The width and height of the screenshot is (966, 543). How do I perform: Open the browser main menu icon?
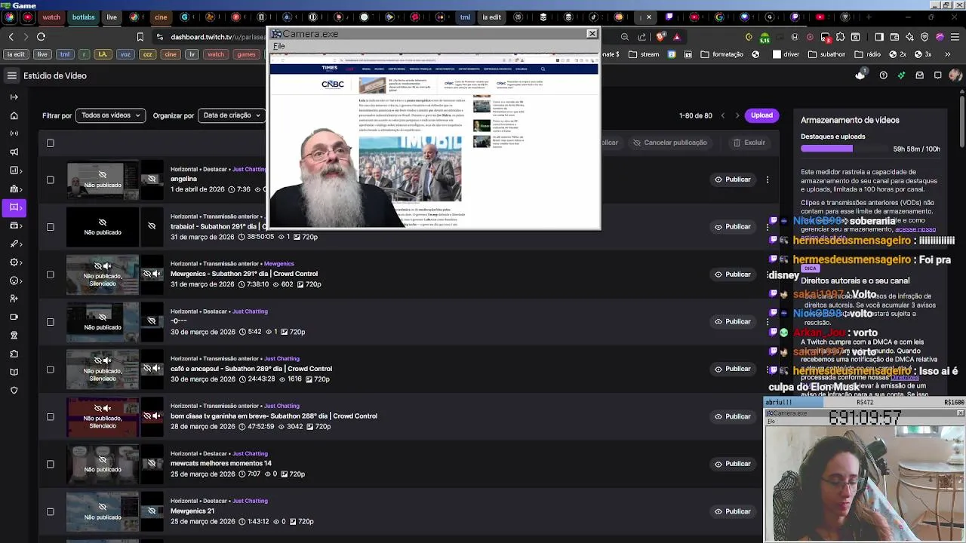pyautogui.click(x=954, y=36)
